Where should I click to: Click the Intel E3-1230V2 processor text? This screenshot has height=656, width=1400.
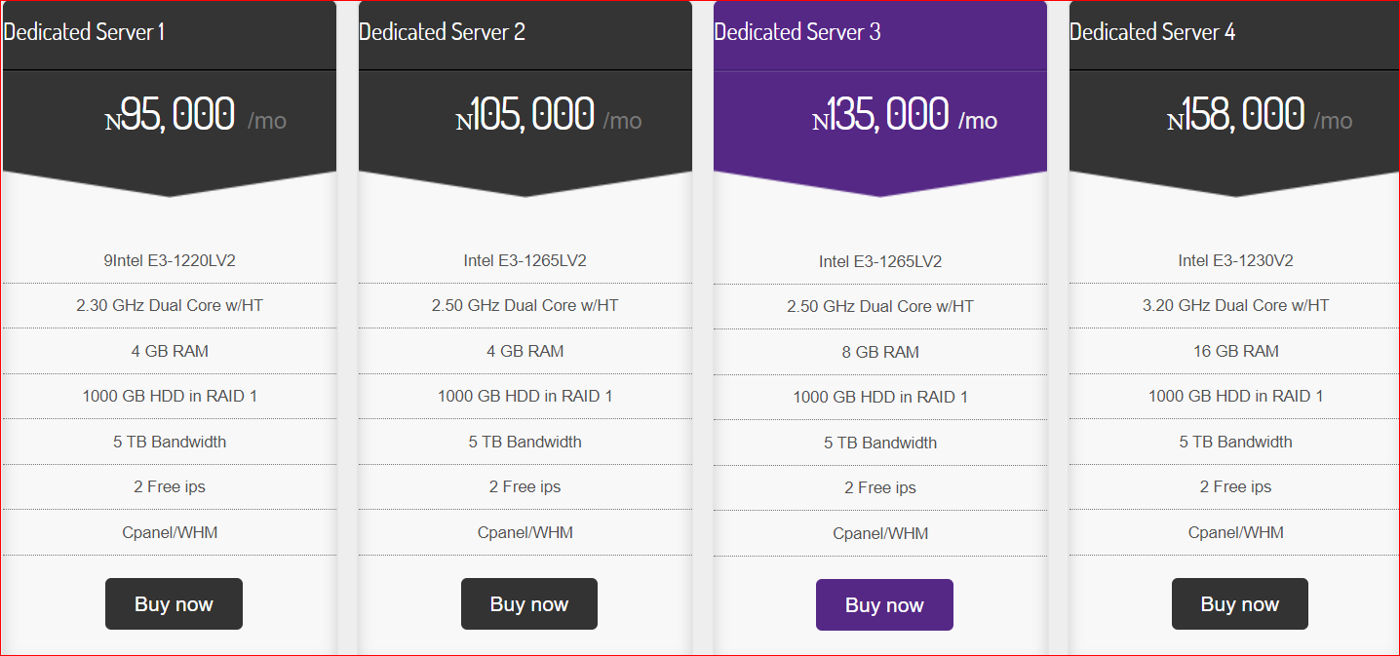click(x=1236, y=260)
